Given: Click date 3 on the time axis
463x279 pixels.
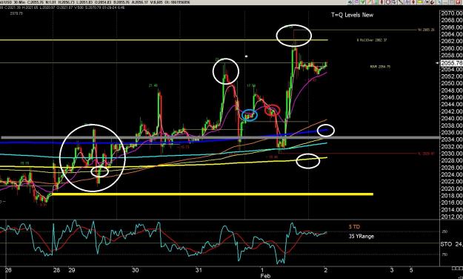Looking at the screenshot, I should [392, 270].
